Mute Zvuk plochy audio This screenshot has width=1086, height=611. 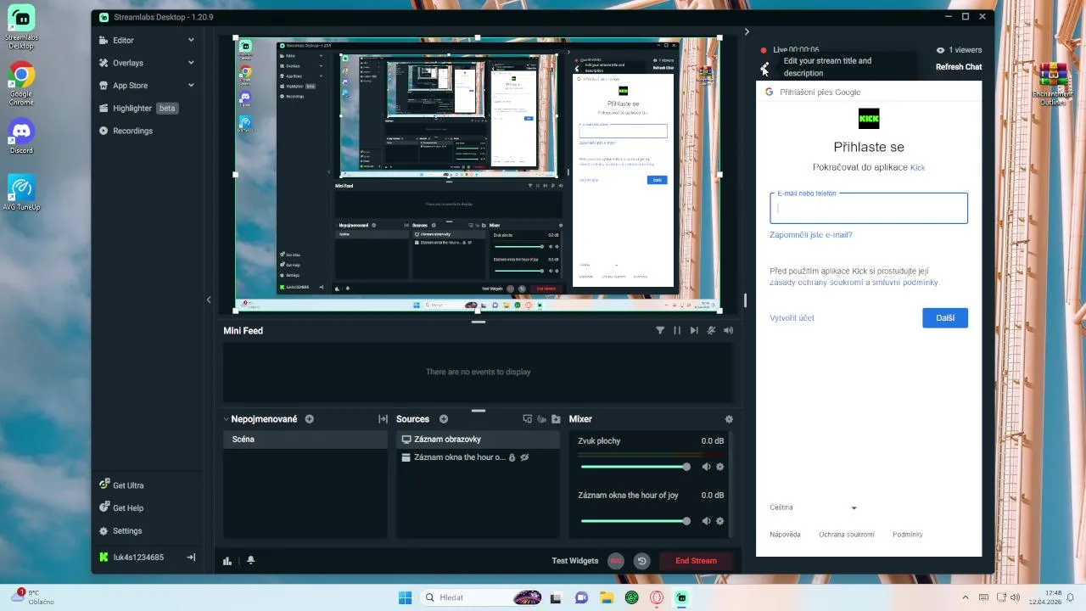click(706, 467)
